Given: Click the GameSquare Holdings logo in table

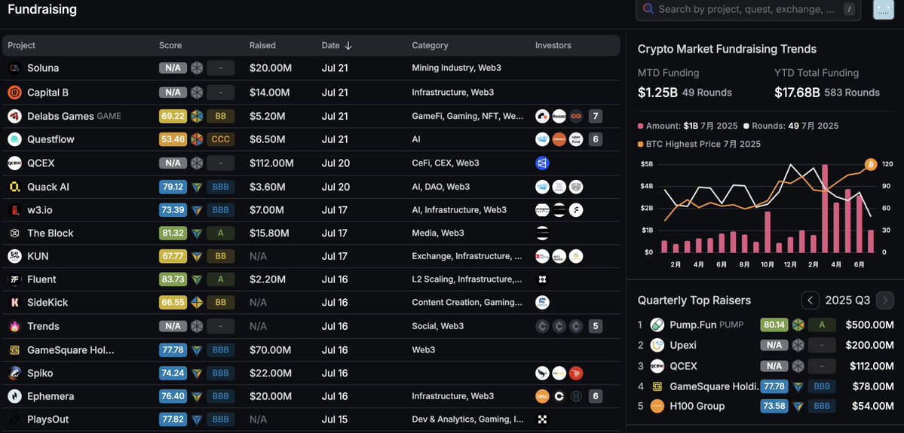Looking at the screenshot, I should click(x=14, y=349).
